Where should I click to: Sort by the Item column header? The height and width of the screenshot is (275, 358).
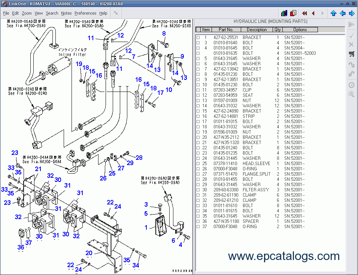click(206, 30)
